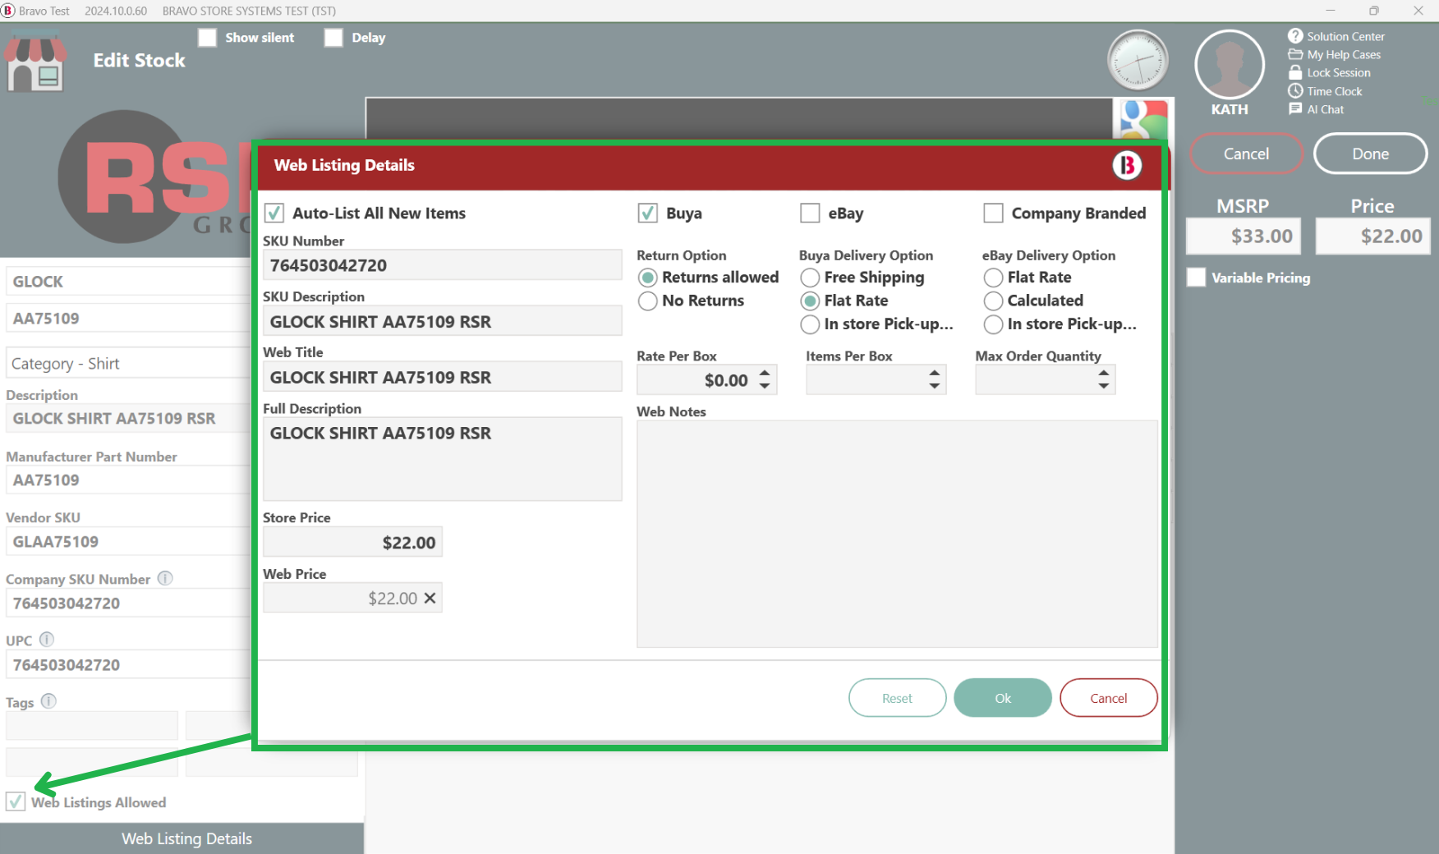The height and width of the screenshot is (854, 1439).
Task: Increase the Rate Per Box value
Action: click(x=765, y=373)
